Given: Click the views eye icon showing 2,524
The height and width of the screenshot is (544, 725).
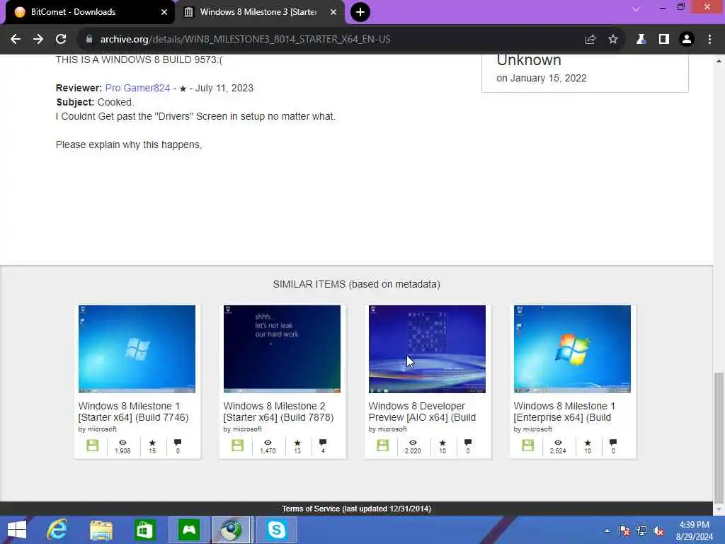Looking at the screenshot, I should pyautogui.click(x=558, y=443).
